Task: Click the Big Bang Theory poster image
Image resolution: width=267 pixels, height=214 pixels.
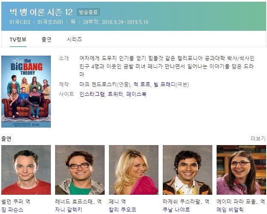Action: (x=26, y=92)
